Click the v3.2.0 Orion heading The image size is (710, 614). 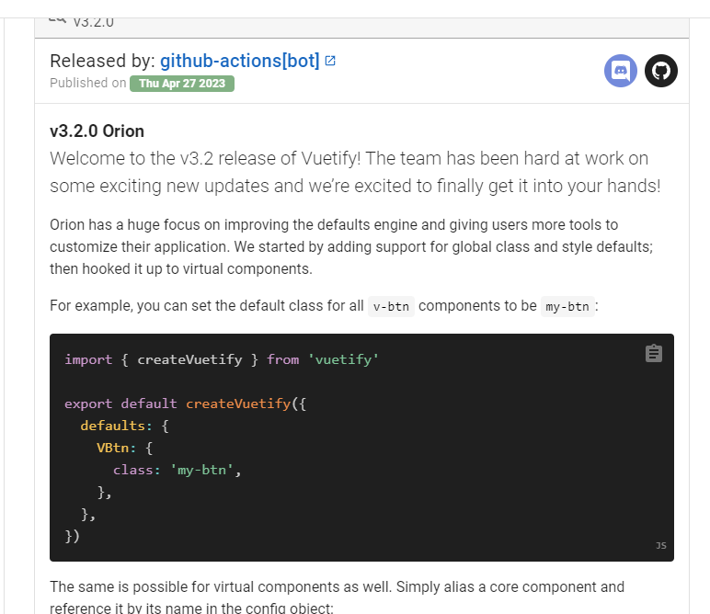(97, 131)
